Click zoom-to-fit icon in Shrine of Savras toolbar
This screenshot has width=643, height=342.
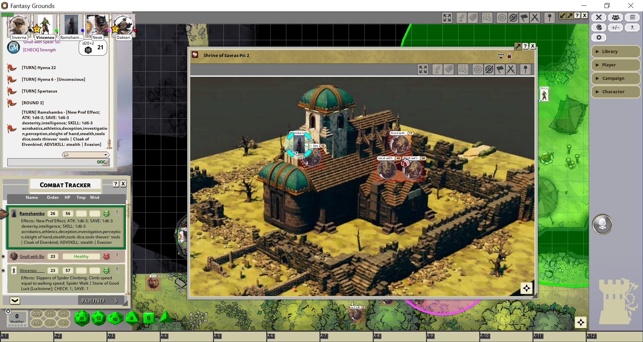point(423,69)
